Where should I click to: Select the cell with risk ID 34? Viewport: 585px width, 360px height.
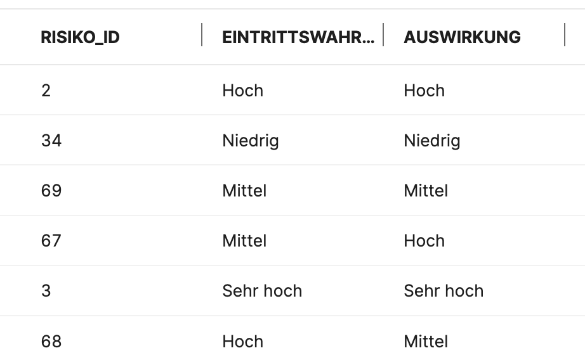51,141
